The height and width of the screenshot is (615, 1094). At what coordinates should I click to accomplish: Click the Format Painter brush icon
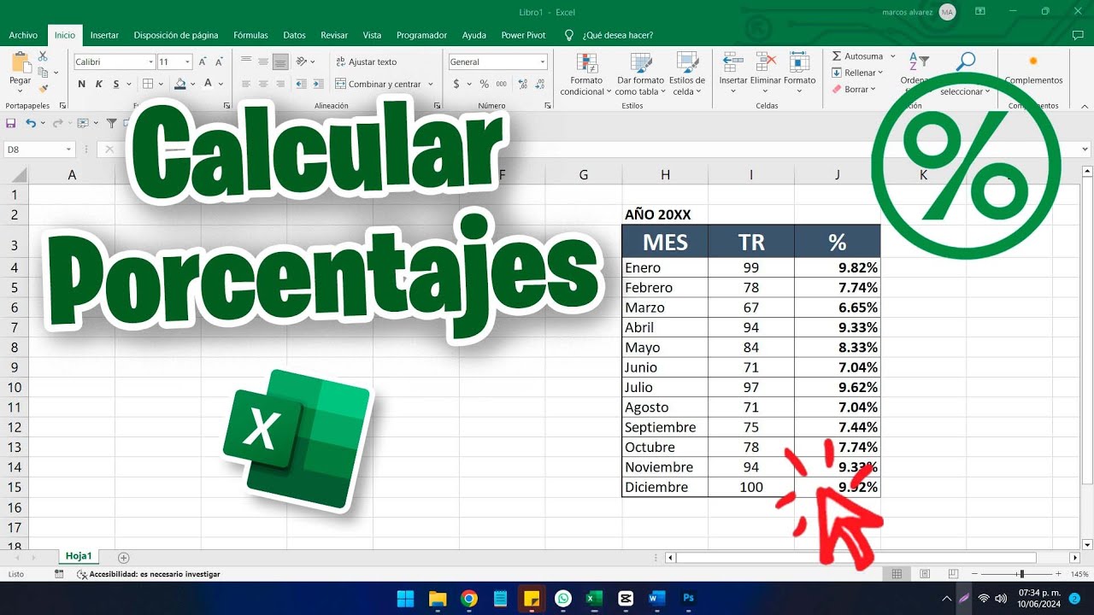pyautogui.click(x=43, y=88)
